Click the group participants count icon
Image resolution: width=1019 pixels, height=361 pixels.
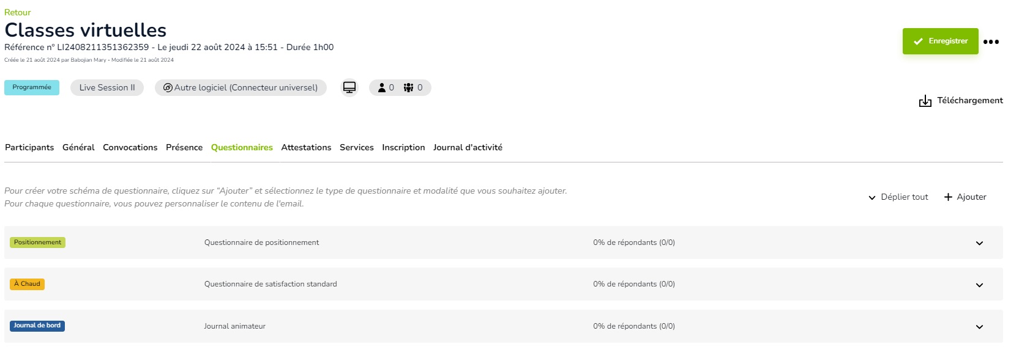point(408,87)
